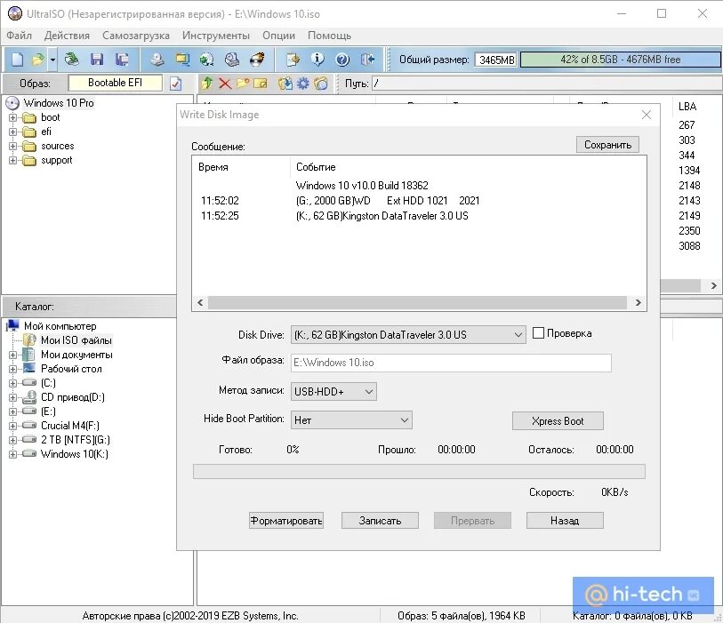
Task: Click the Compress ISO disc icon
Action: tap(206, 60)
